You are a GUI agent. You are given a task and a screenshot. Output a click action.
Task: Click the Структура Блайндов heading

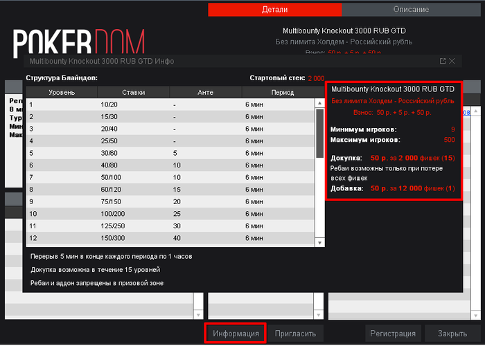pyautogui.click(x=62, y=78)
